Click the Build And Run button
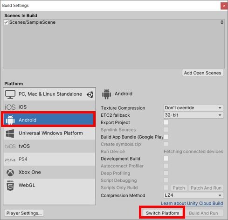Viewport: 228px width, 220px height. [x=203, y=213]
